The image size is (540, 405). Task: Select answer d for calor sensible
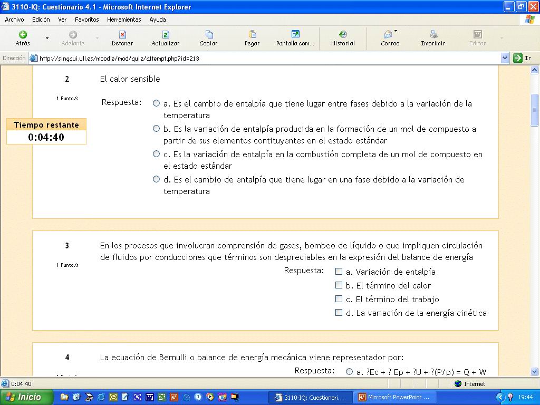[156, 179]
